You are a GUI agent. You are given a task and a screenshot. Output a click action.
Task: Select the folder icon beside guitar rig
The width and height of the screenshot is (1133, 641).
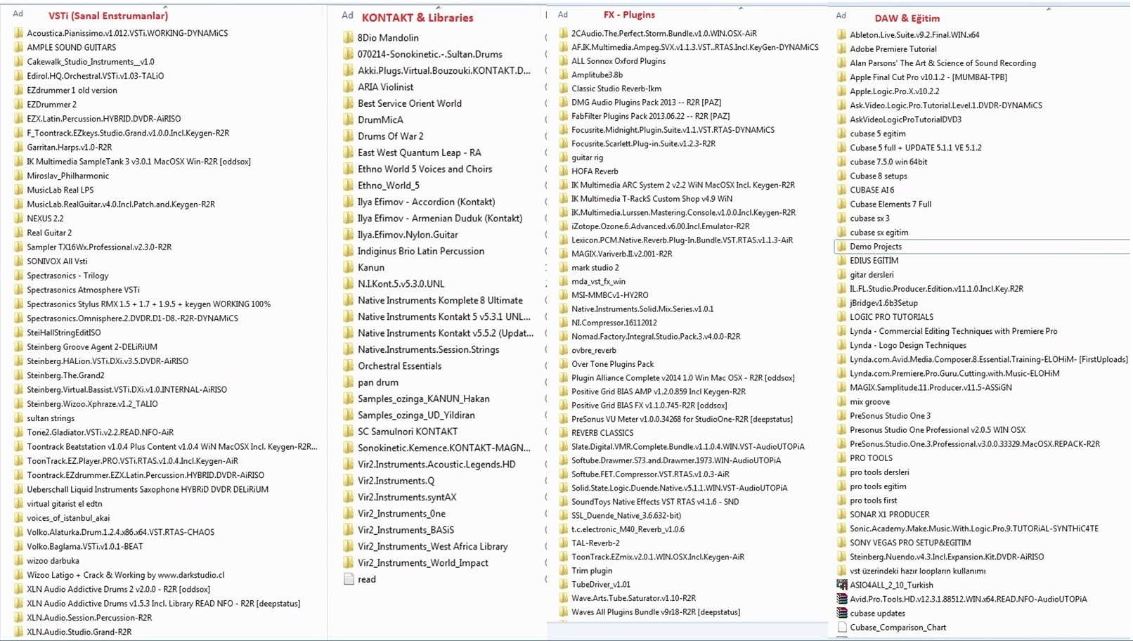pos(564,157)
